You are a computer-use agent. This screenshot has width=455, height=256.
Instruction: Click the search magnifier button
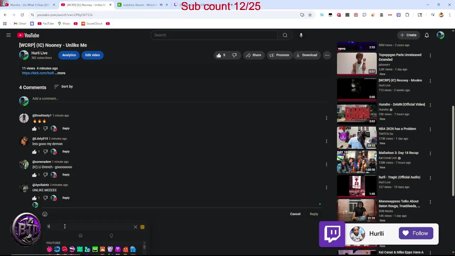tap(285, 35)
